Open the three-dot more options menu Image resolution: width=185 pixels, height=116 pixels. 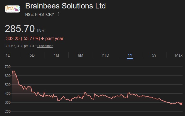coord(58,14)
